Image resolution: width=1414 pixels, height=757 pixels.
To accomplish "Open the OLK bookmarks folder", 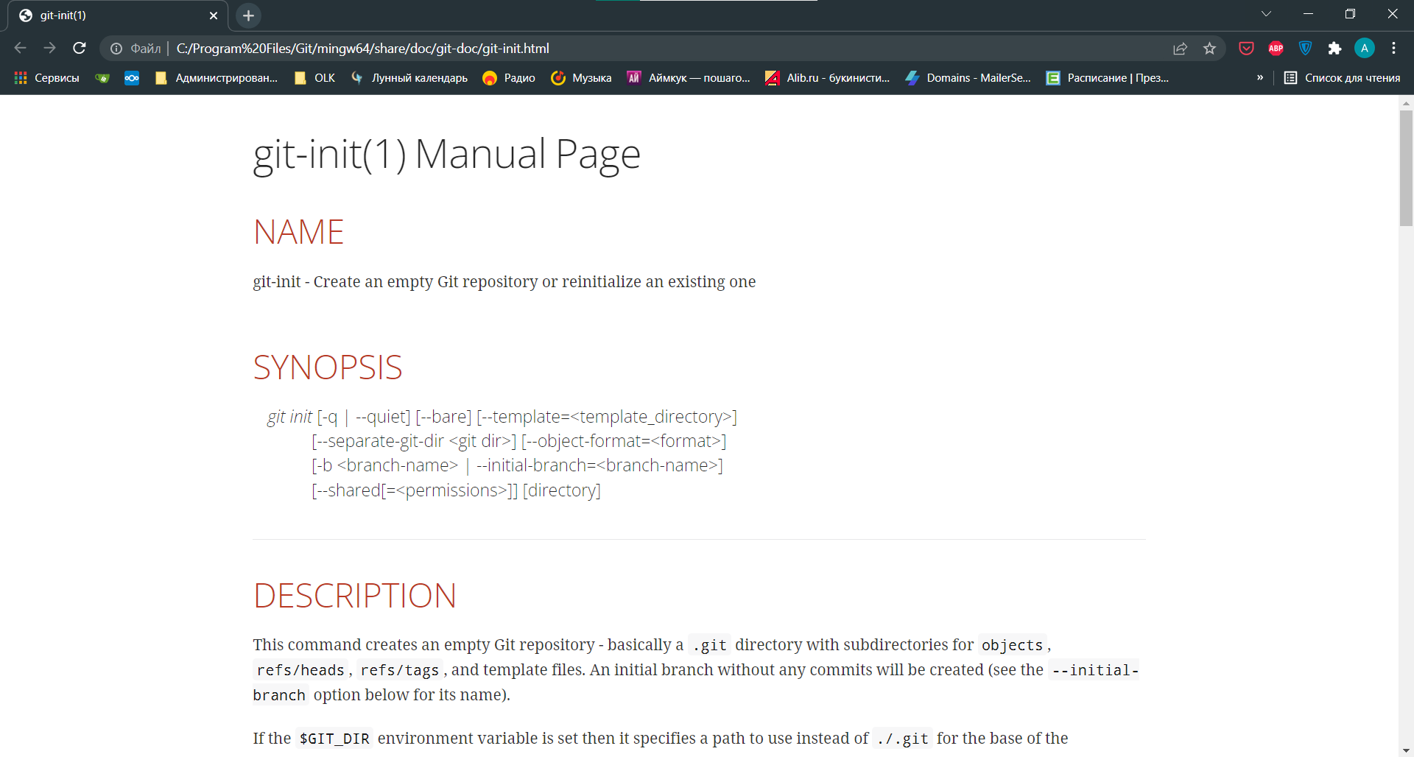I will [314, 77].
